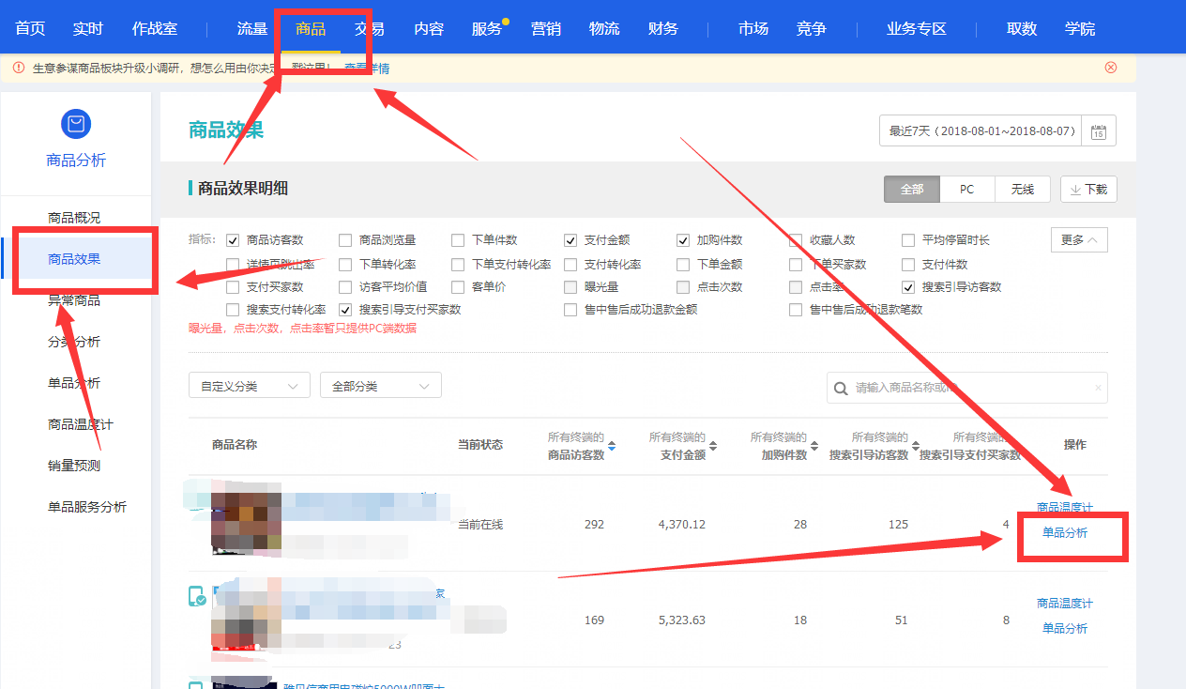Dismiss the notice banner with its close icon

point(1111,67)
